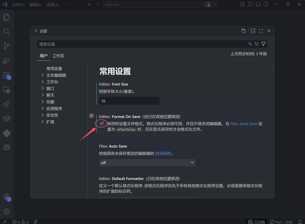Click the settings list scrollbar thumb
This screenshot has width=305, height=224.
273,68
